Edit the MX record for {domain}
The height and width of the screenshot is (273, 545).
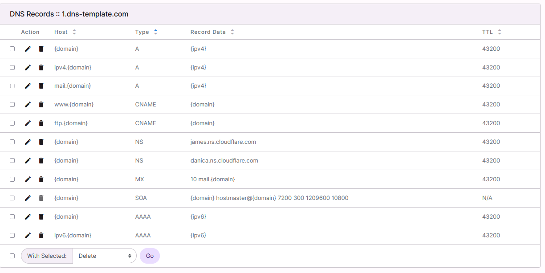point(28,179)
